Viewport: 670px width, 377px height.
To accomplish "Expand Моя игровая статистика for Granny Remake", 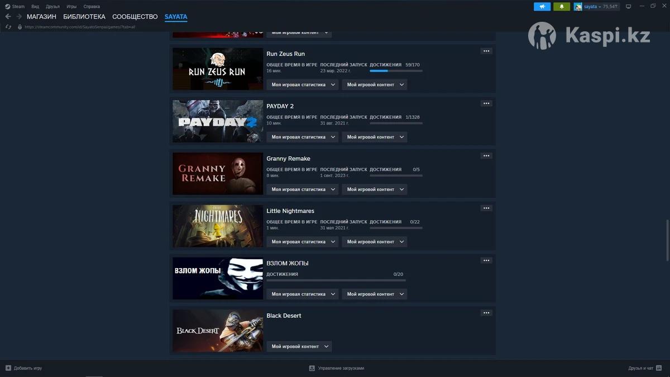I will click(303, 189).
